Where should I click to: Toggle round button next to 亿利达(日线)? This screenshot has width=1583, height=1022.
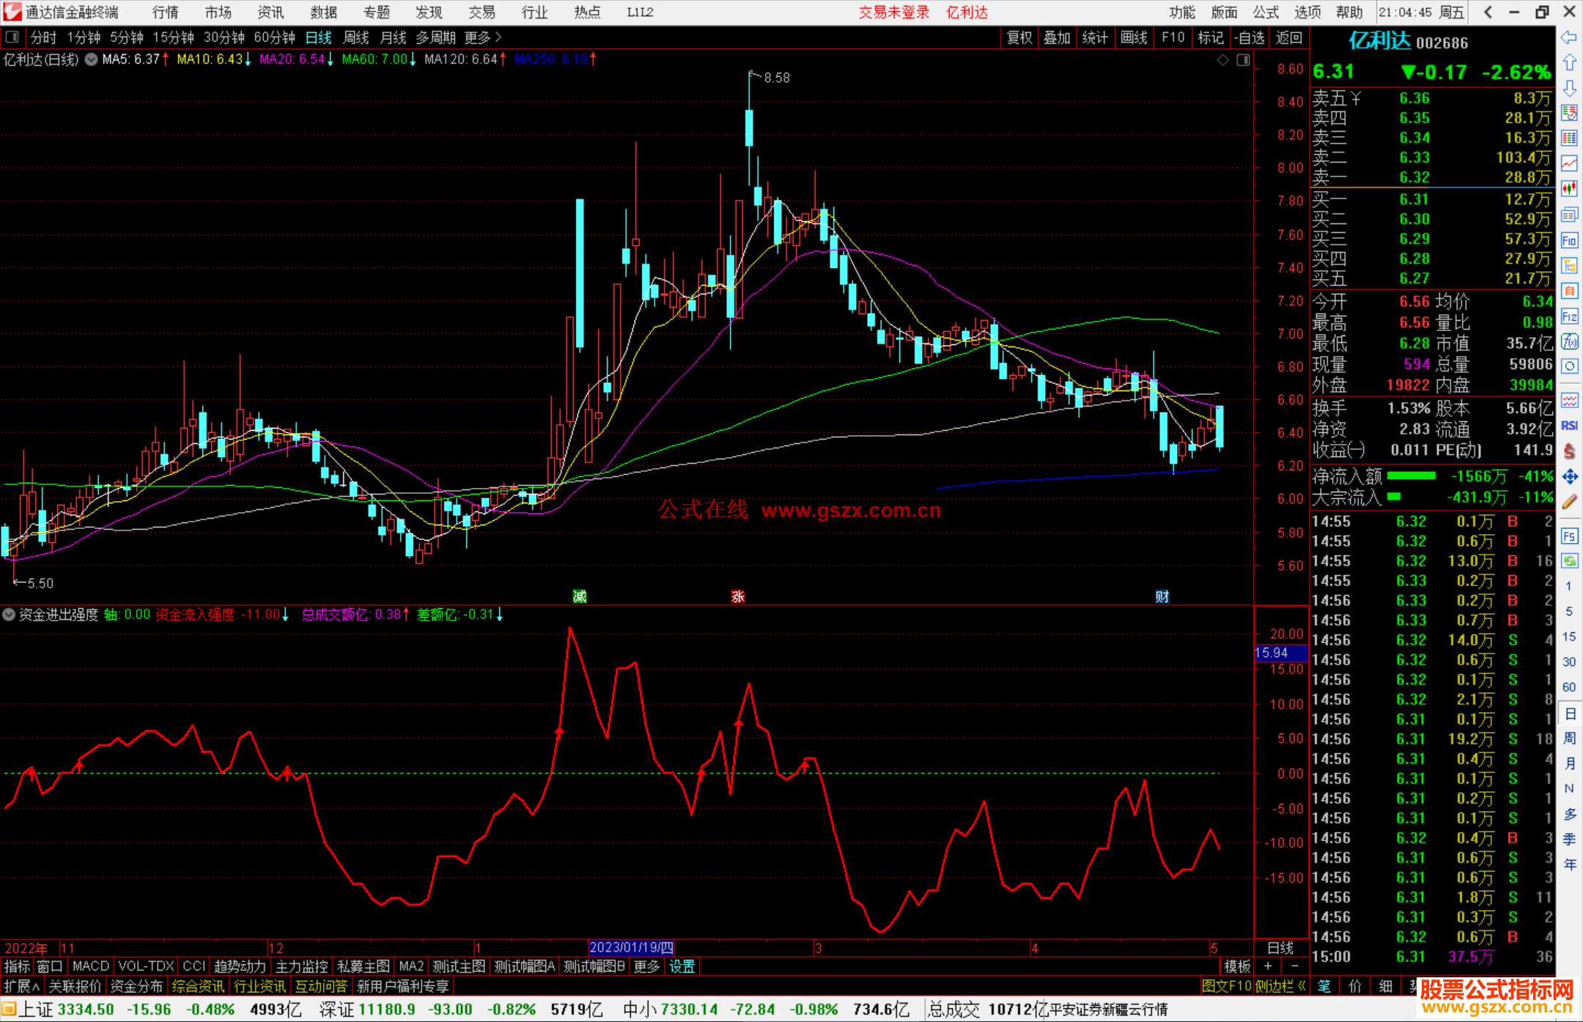click(x=91, y=59)
